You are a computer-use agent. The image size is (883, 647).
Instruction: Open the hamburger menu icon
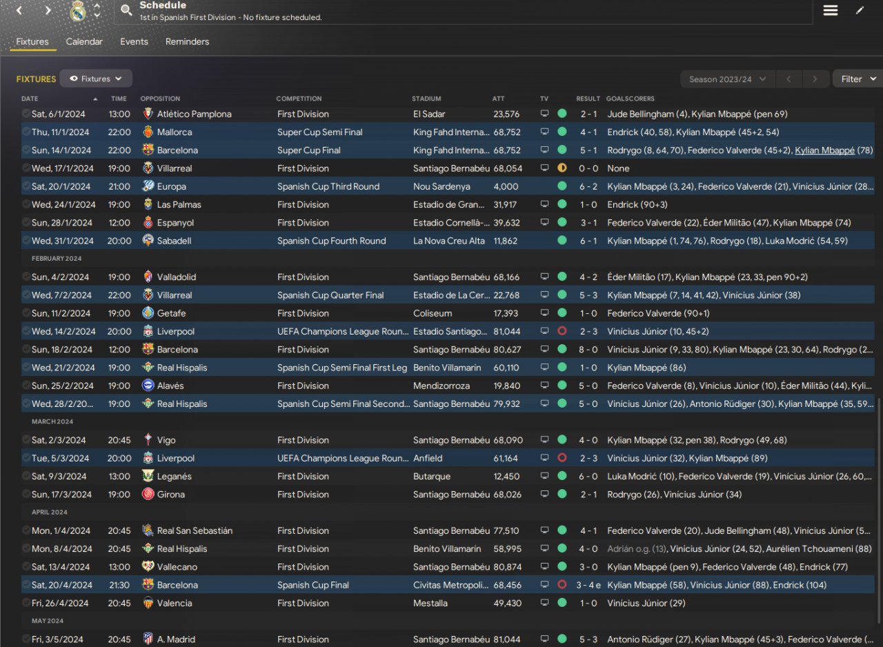coord(831,10)
